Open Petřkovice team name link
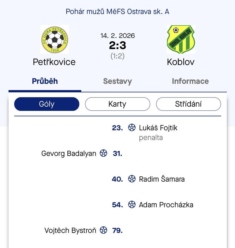235x248 pixels. click(x=54, y=62)
